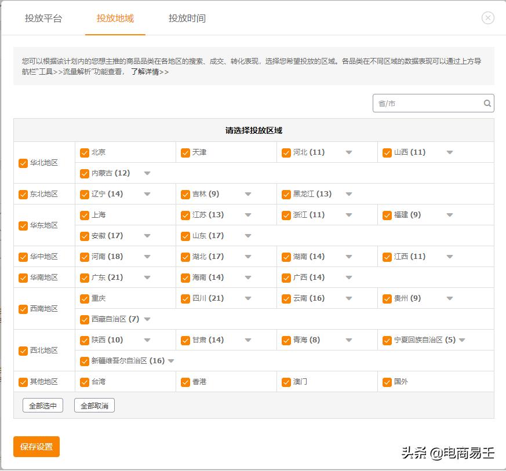Toggle the 东北地区 checkbox

pyautogui.click(x=23, y=195)
